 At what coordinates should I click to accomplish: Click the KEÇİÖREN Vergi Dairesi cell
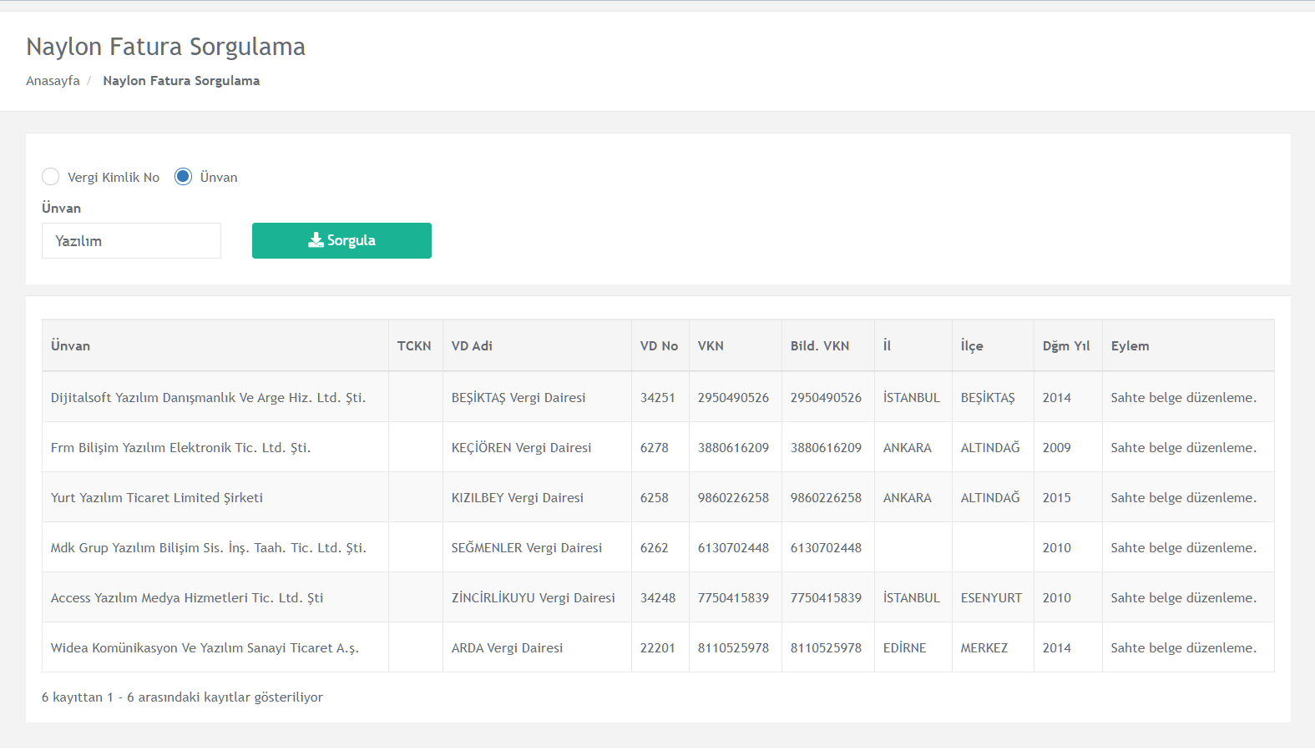point(537,447)
